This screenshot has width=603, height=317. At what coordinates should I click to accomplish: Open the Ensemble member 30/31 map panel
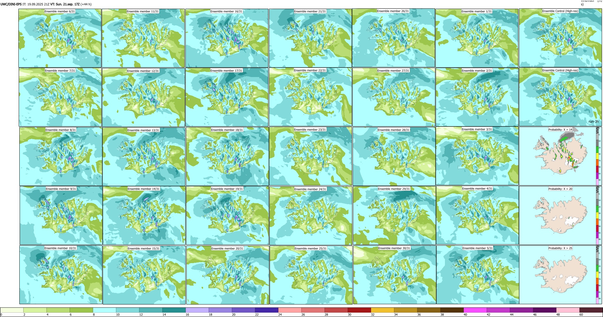395,275
